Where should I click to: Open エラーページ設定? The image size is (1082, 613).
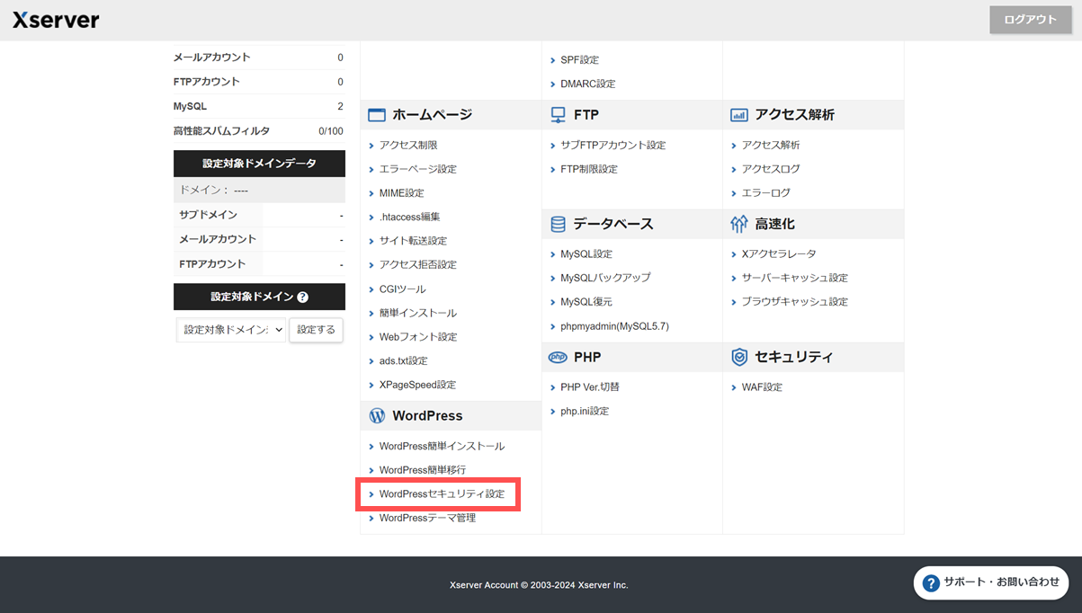click(x=418, y=169)
